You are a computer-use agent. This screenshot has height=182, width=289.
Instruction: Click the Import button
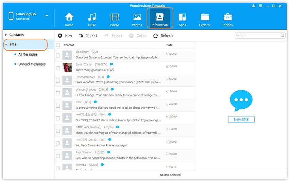point(88,36)
